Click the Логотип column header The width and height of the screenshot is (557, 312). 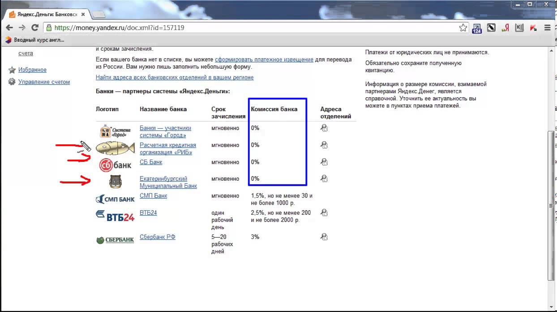click(107, 109)
